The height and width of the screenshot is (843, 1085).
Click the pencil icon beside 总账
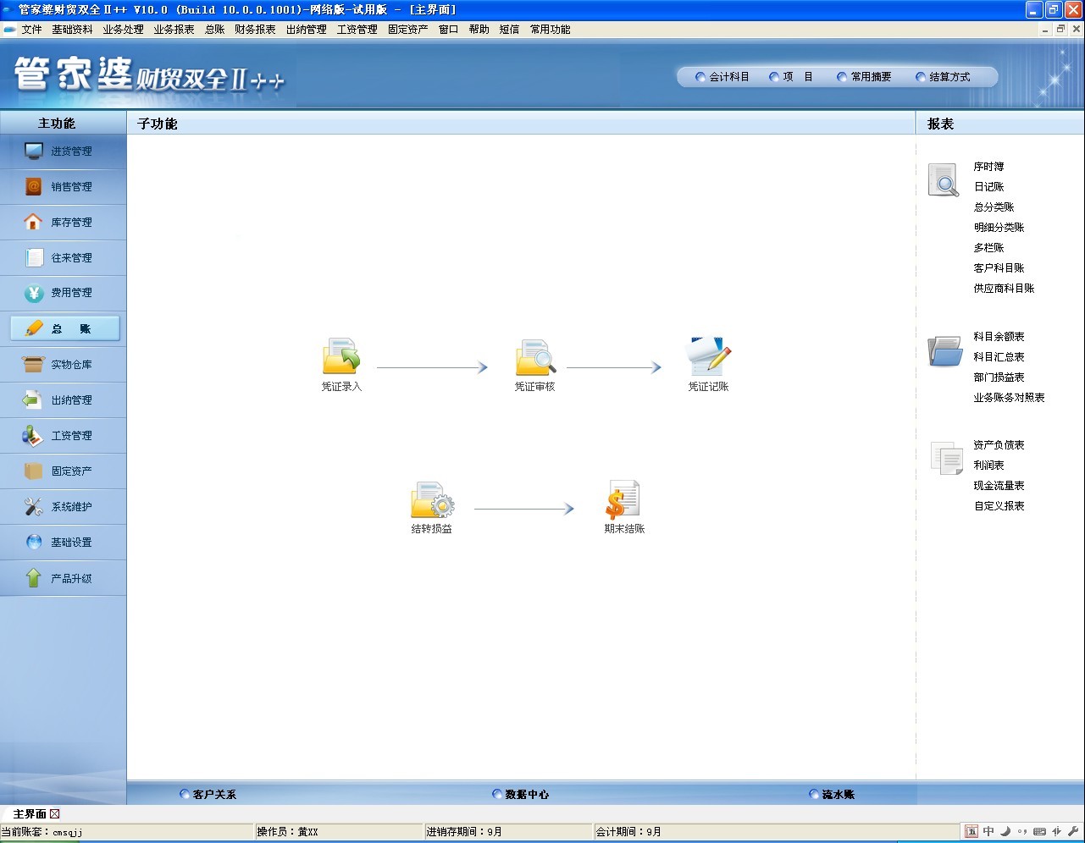tap(34, 328)
